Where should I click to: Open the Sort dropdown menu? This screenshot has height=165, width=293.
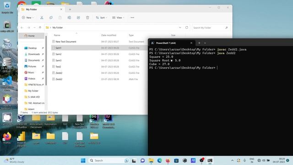pyautogui.click(x=101, y=17)
